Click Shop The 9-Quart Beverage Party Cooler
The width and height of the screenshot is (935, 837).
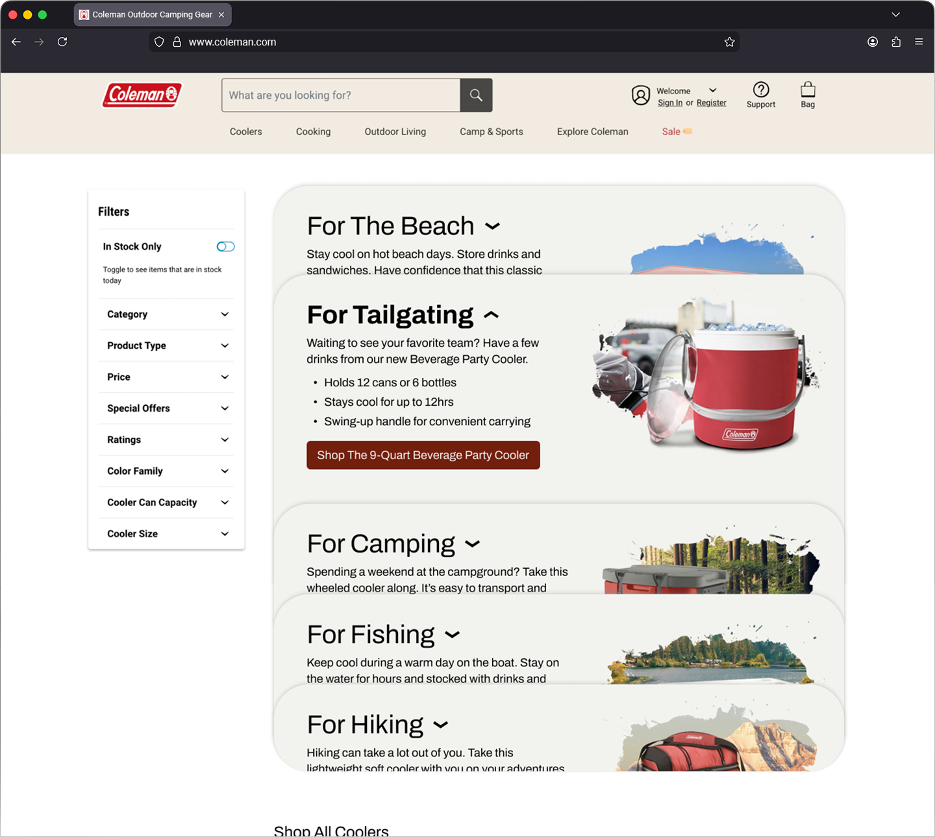click(423, 455)
